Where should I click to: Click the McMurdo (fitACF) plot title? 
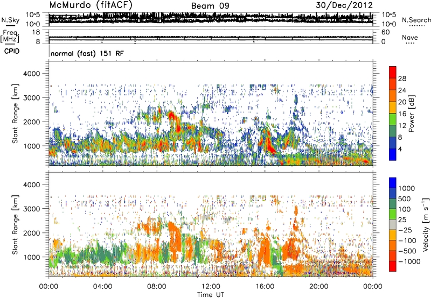(91, 5)
